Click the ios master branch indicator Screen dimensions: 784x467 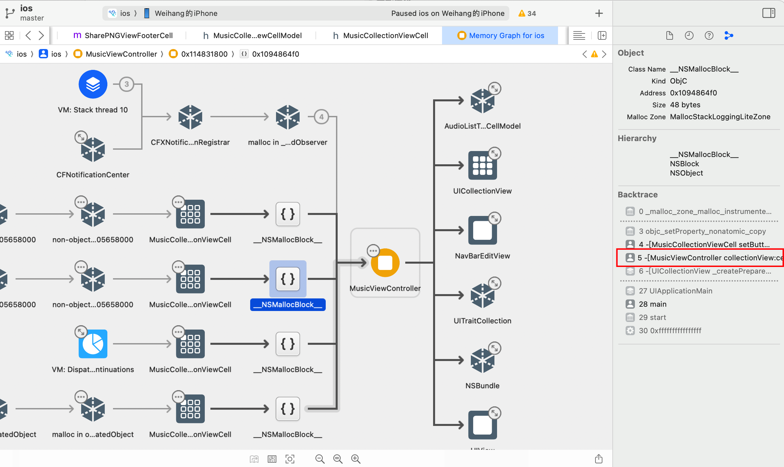pos(25,13)
